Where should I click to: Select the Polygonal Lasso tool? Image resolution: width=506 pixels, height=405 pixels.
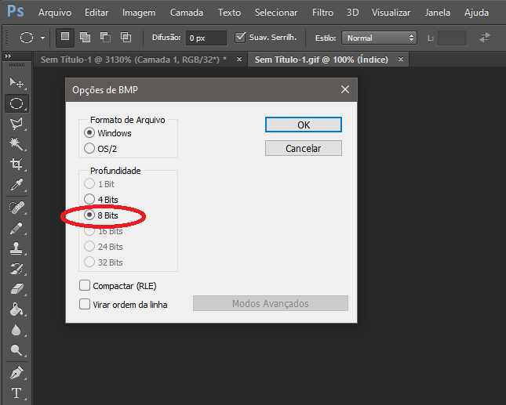pos(16,124)
